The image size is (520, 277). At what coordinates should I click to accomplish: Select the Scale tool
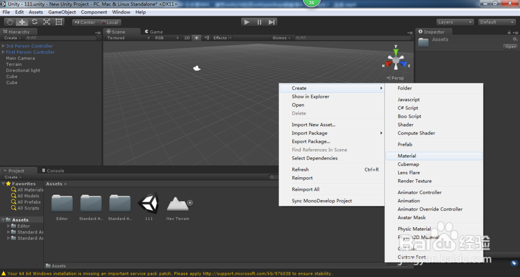coord(46,22)
